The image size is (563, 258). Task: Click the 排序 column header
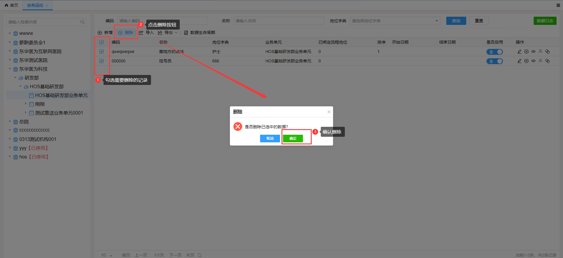[x=381, y=42]
